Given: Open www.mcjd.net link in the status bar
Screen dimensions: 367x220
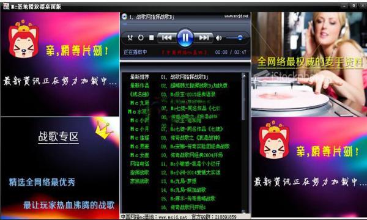Looking at the screenshot, I should coord(172,217).
